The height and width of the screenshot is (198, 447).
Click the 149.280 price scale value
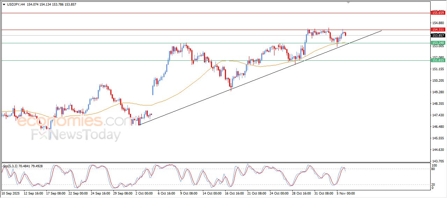pyautogui.click(x=438, y=92)
